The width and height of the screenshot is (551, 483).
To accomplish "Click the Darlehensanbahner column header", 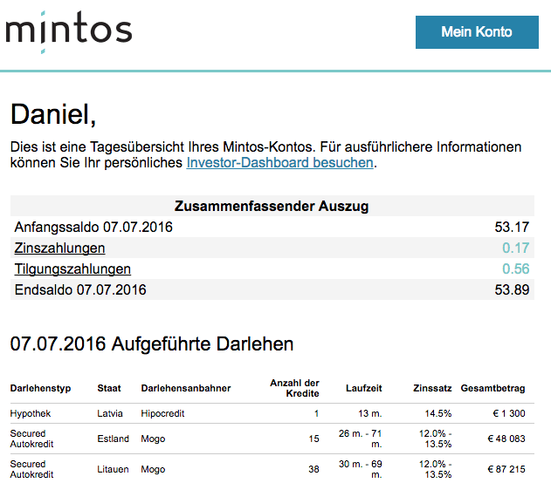I will (x=186, y=388).
